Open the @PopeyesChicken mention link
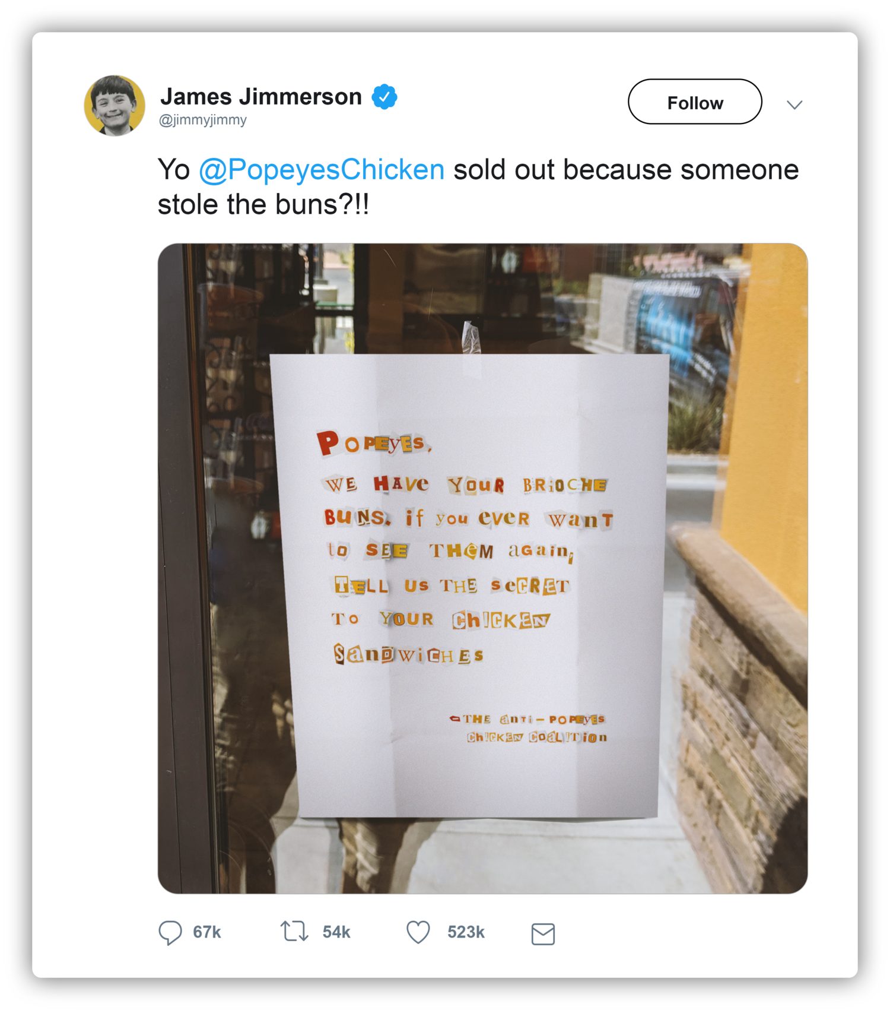The height and width of the screenshot is (1010, 890). coord(322,170)
